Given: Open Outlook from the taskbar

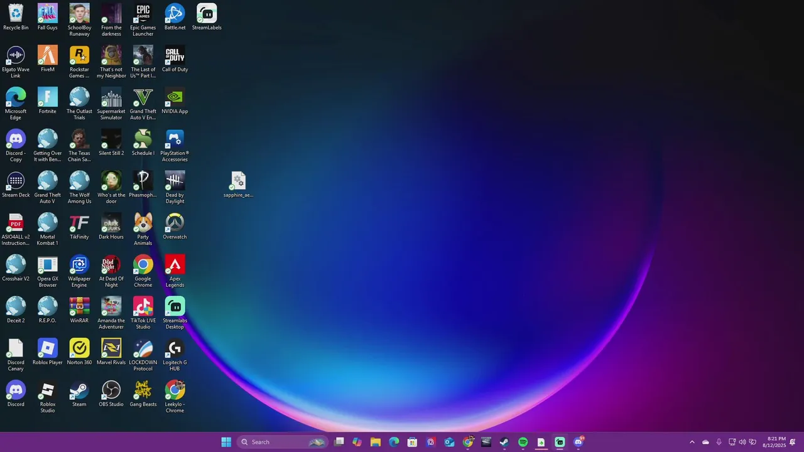Looking at the screenshot, I should coord(449,442).
